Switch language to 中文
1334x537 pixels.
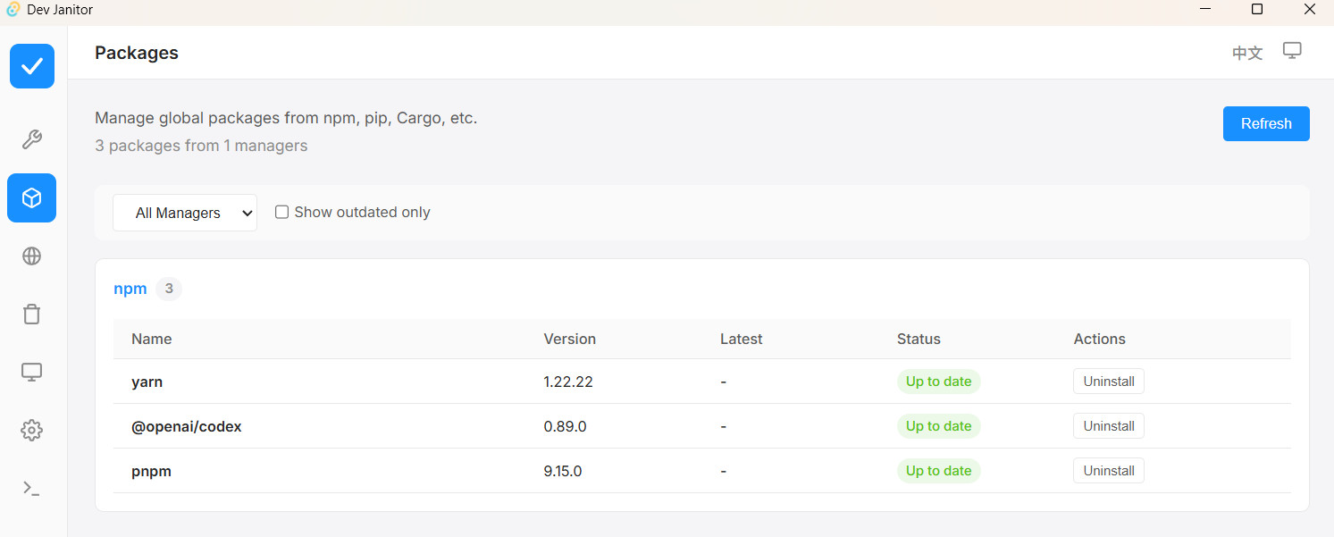click(x=1247, y=53)
